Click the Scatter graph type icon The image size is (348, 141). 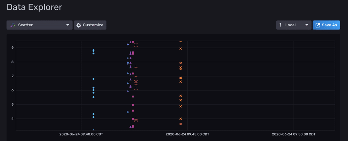pos(13,25)
